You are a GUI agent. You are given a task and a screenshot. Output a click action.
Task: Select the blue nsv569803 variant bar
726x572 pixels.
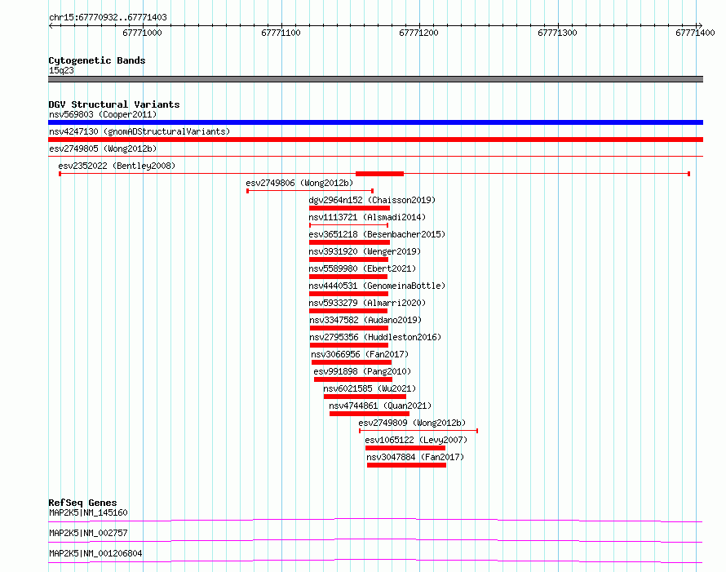point(375,122)
